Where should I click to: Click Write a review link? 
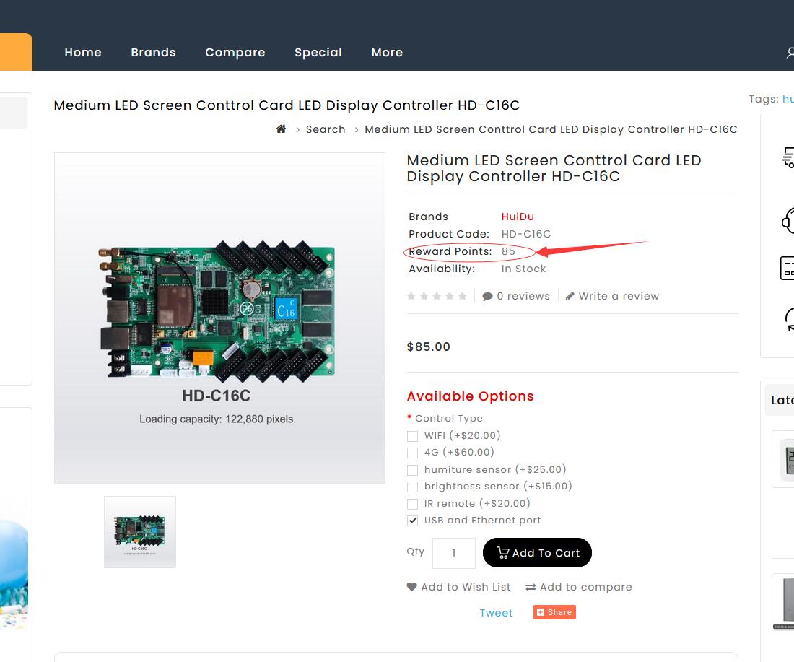pos(619,296)
